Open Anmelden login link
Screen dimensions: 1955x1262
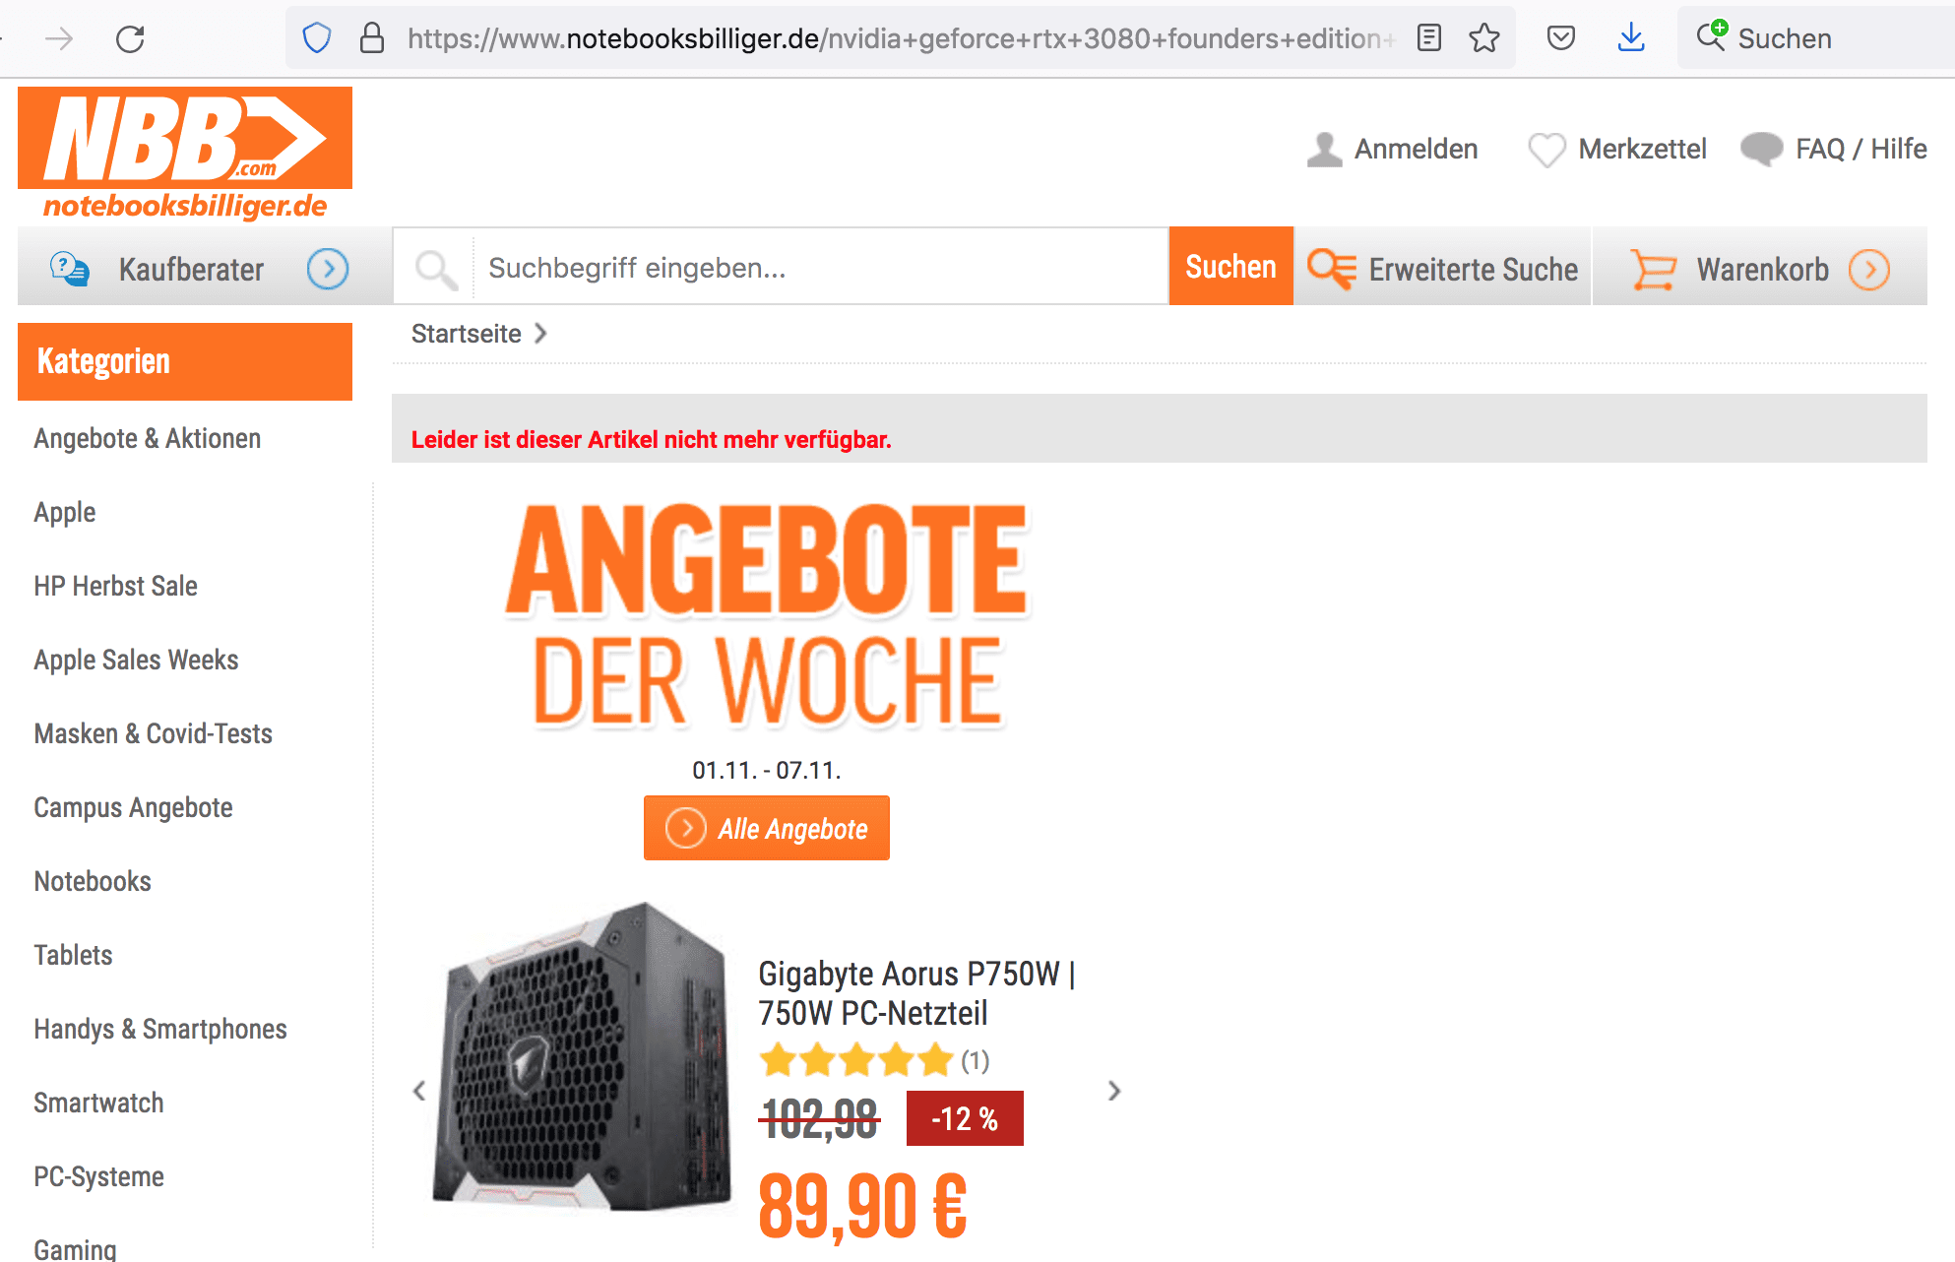pos(1393,149)
